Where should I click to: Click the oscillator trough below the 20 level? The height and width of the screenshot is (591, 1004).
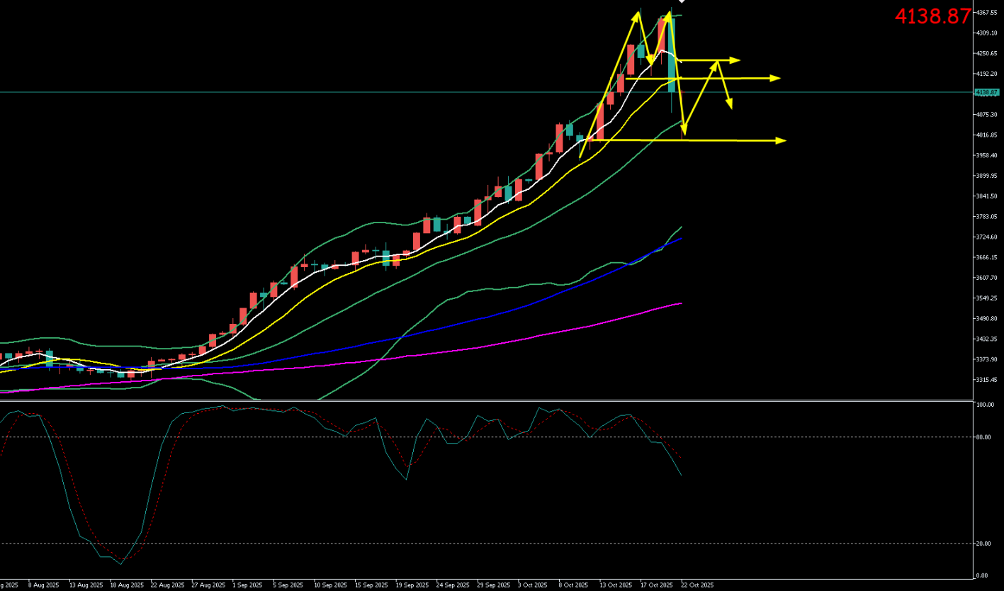point(120,563)
